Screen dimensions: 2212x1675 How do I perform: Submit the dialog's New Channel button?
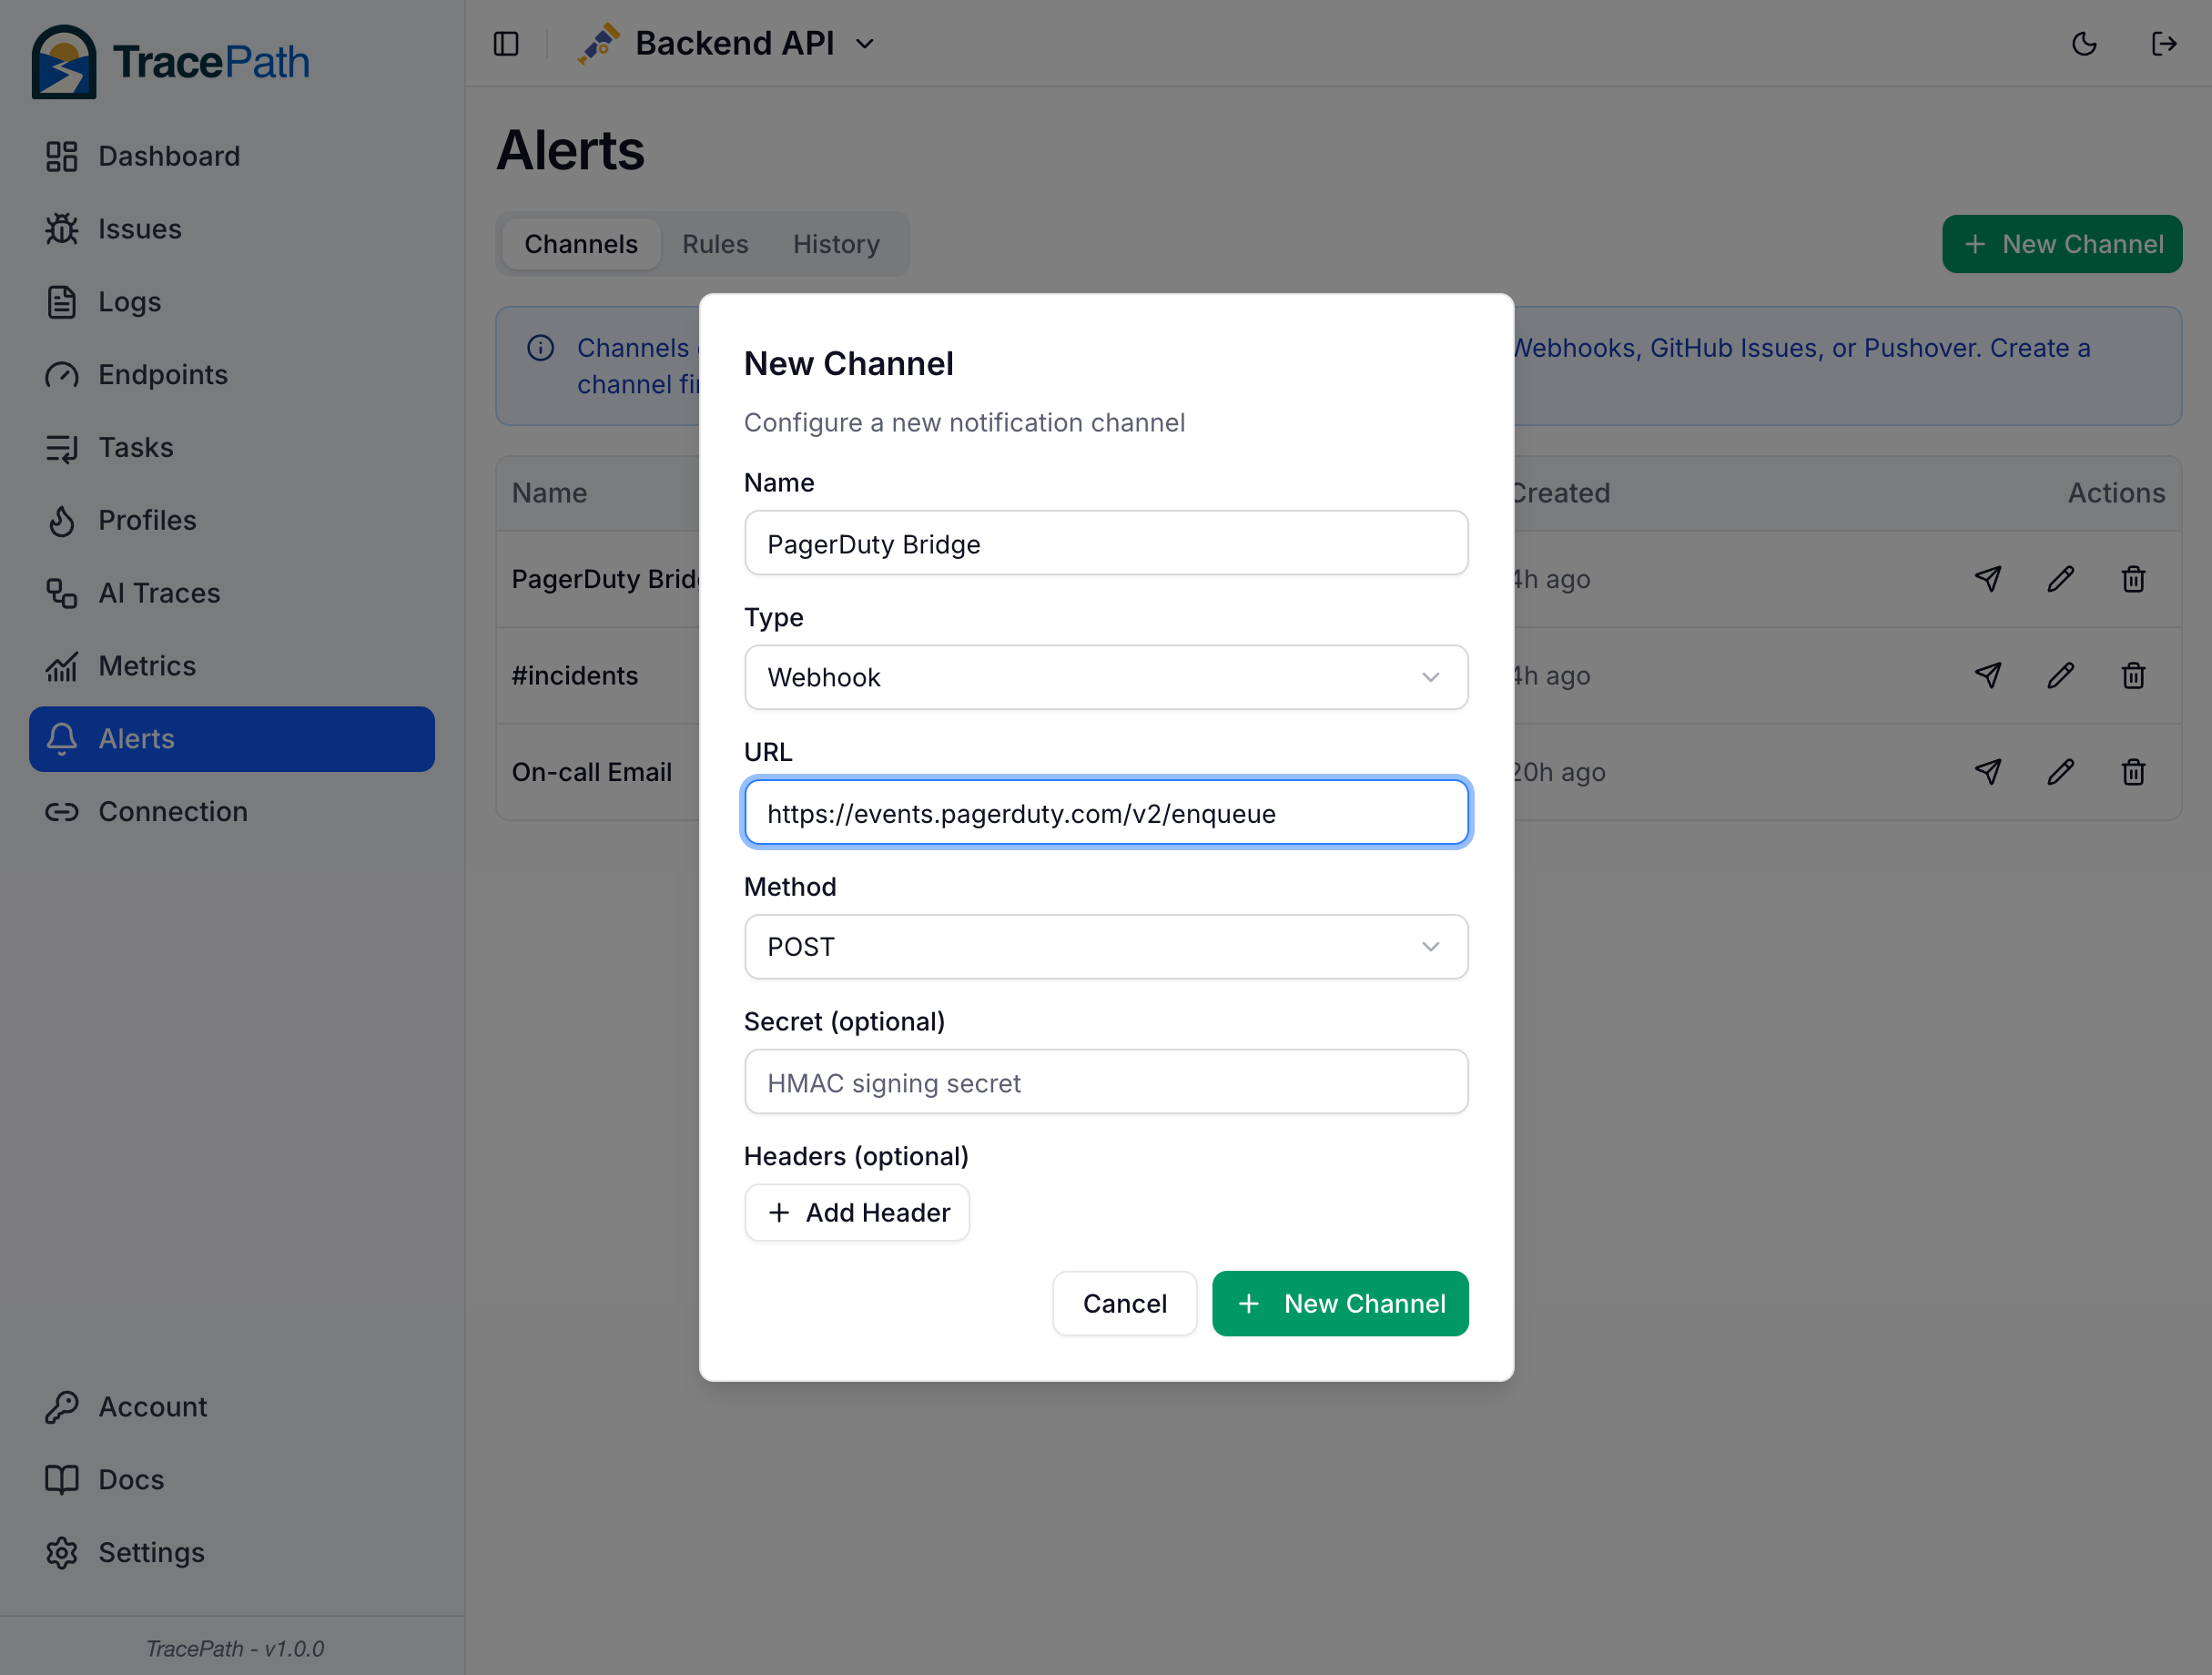click(1340, 1304)
